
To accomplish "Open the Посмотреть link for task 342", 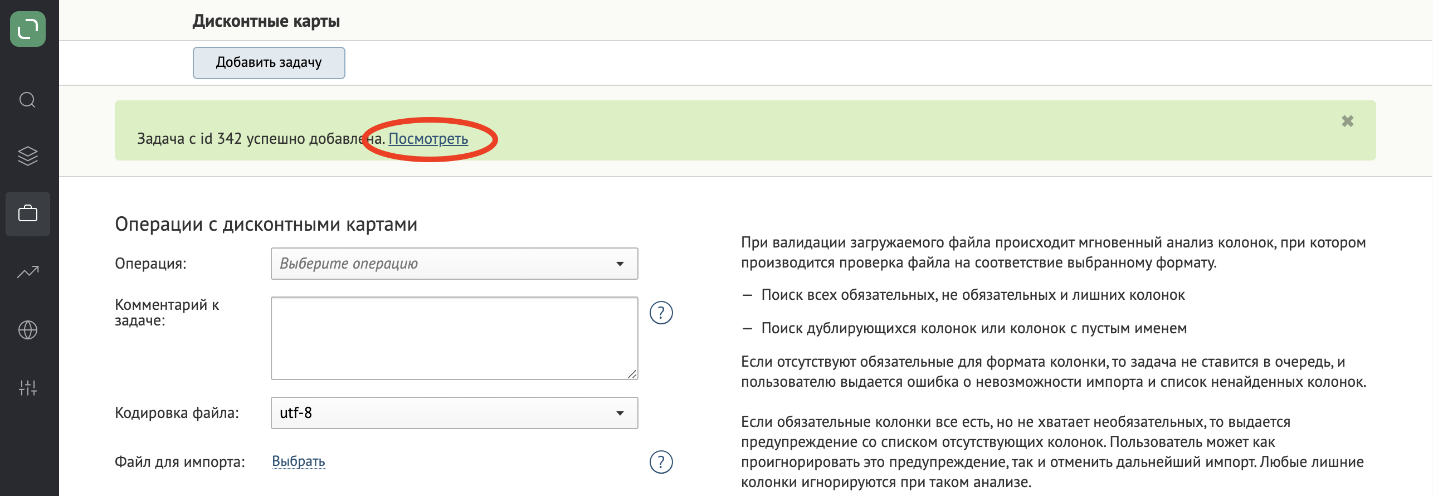I will (x=428, y=139).
